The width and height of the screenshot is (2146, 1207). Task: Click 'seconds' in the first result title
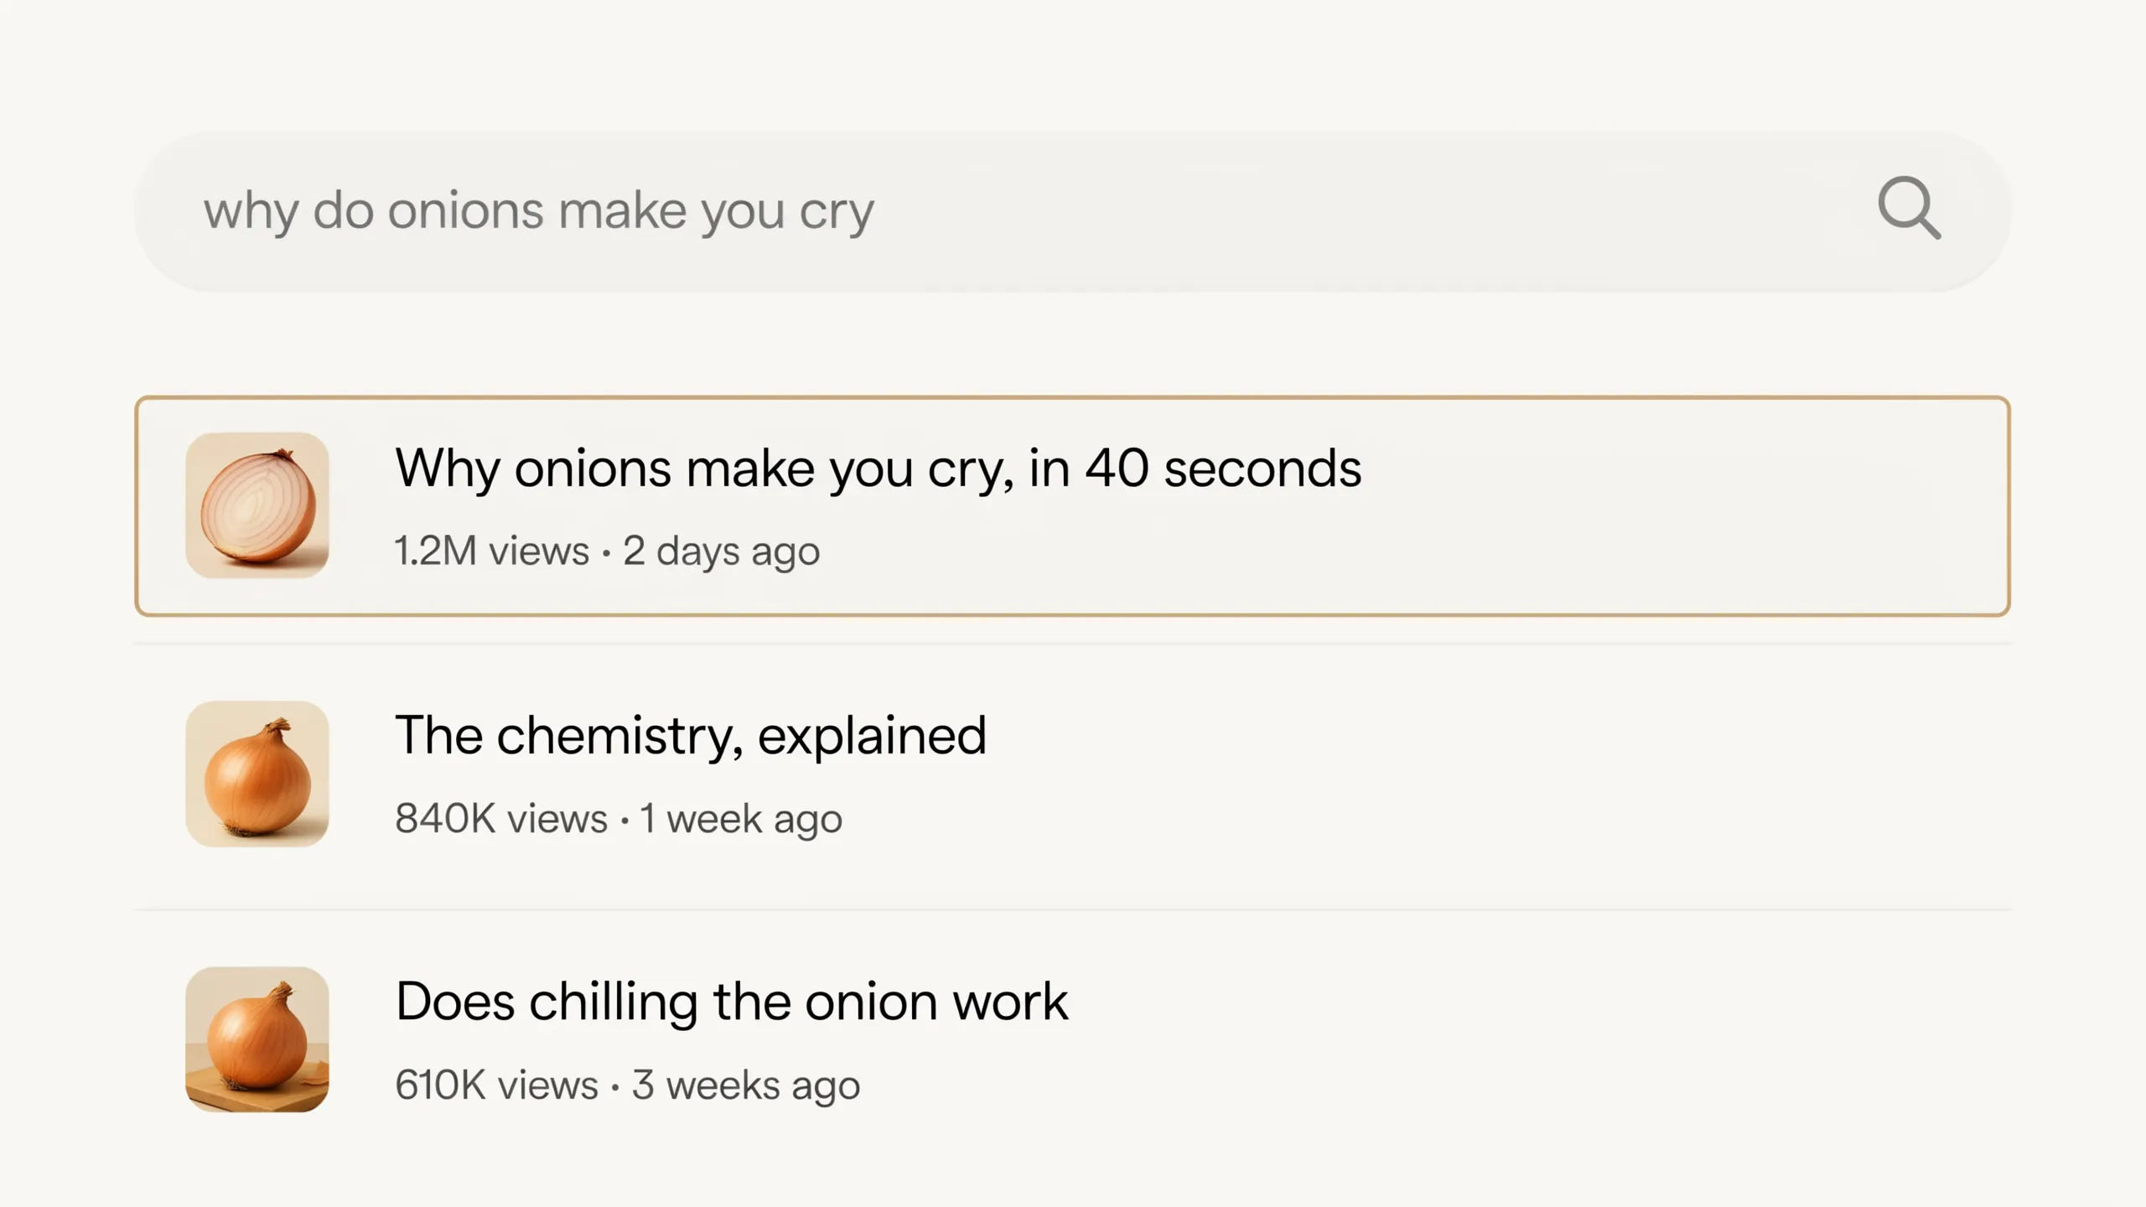[x=1263, y=468]
